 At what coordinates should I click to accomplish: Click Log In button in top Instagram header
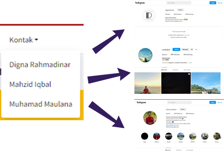click(x=213, y=3)
